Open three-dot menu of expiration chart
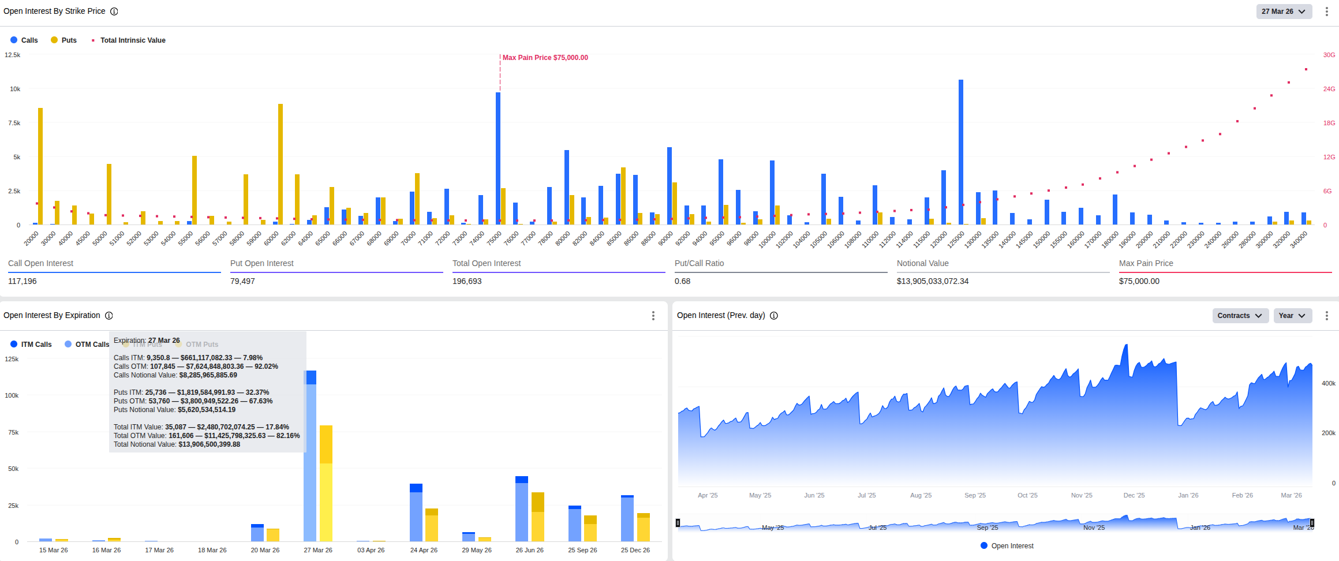1339x561 pixels. pos(653,316)
